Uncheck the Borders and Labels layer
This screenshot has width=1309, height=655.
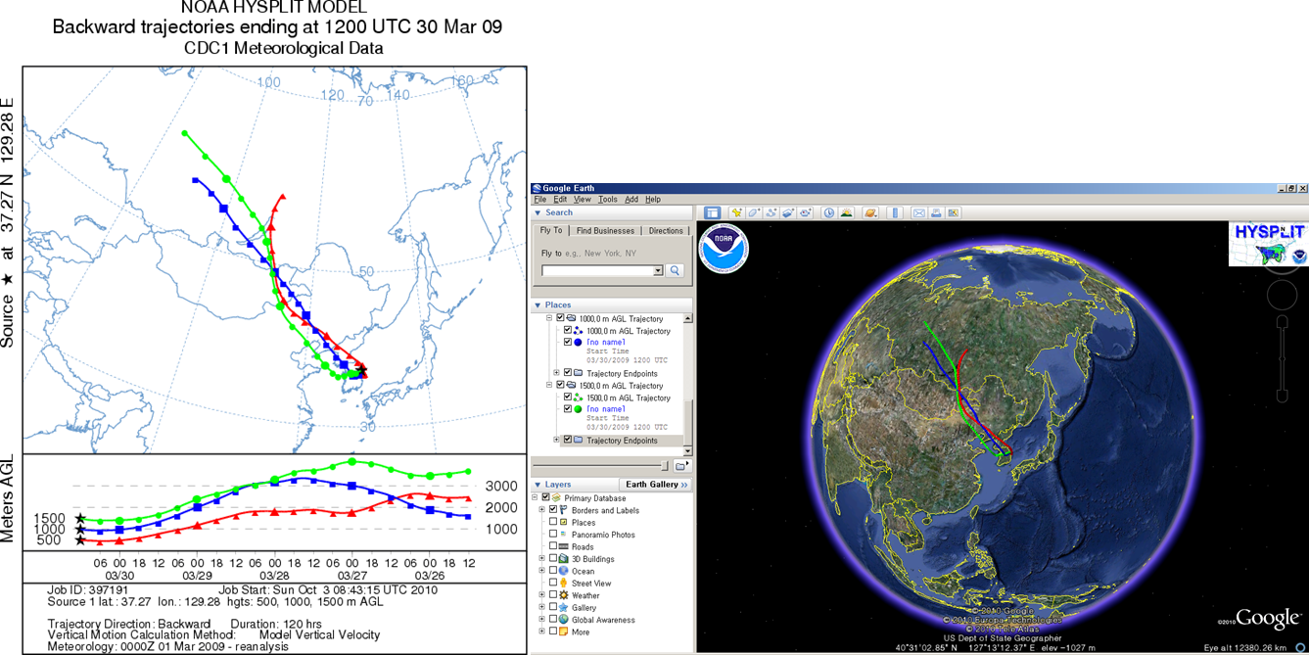[x=553, y=510]
